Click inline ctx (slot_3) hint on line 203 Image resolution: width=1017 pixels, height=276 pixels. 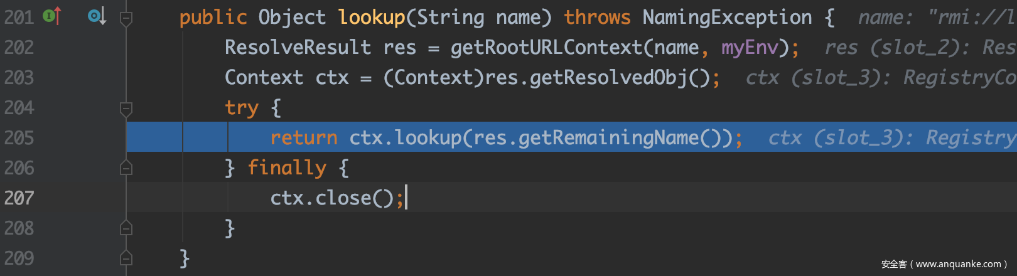(881, 77)
